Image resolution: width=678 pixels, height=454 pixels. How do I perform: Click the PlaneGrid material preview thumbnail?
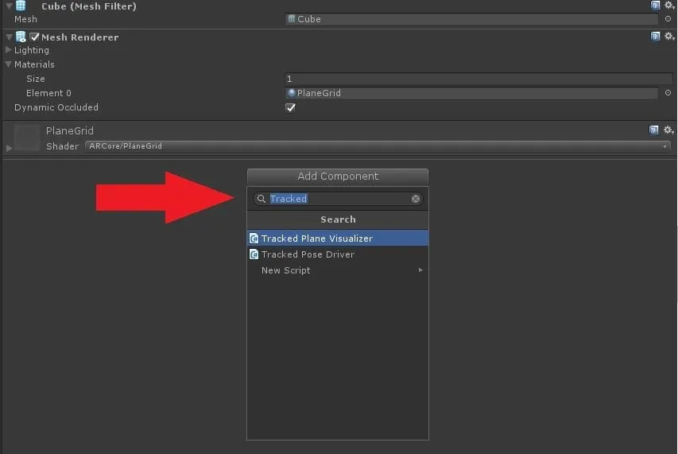(27, 137)
